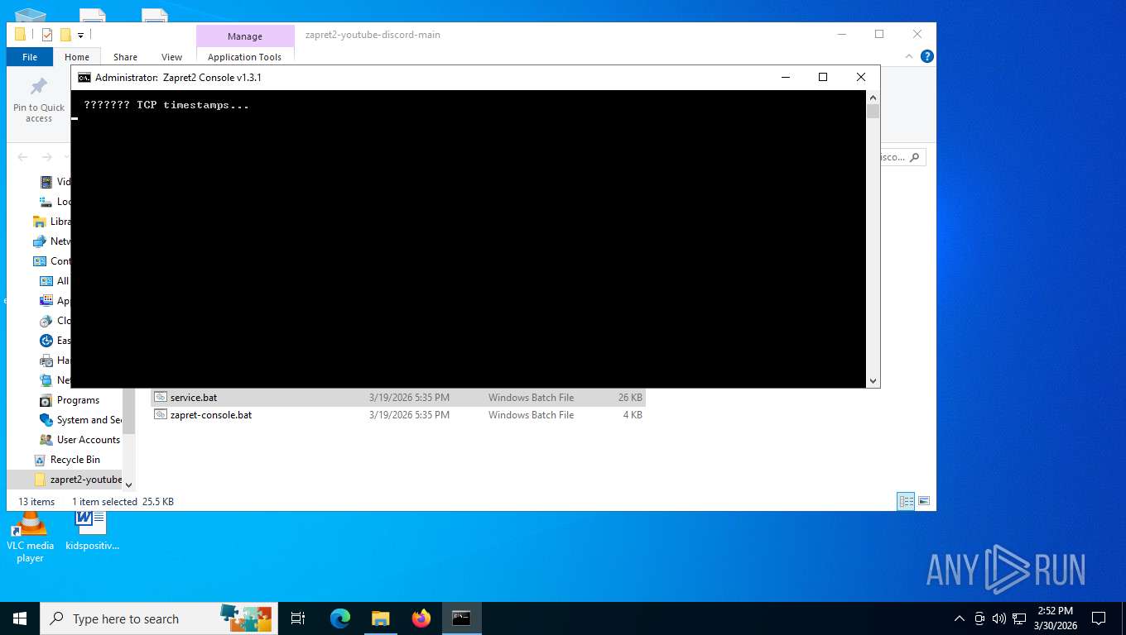The width and height of the screenshot is (1126, 635).
Task: Click the quick access properties checkmark icon
Action: click(x=47, y=35)
